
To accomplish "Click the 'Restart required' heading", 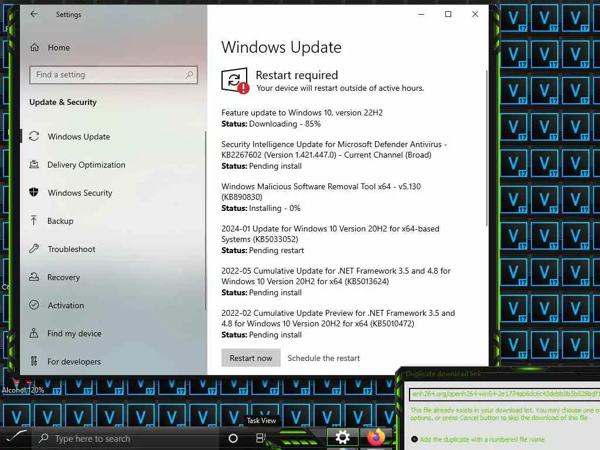I will coord(297,75).
